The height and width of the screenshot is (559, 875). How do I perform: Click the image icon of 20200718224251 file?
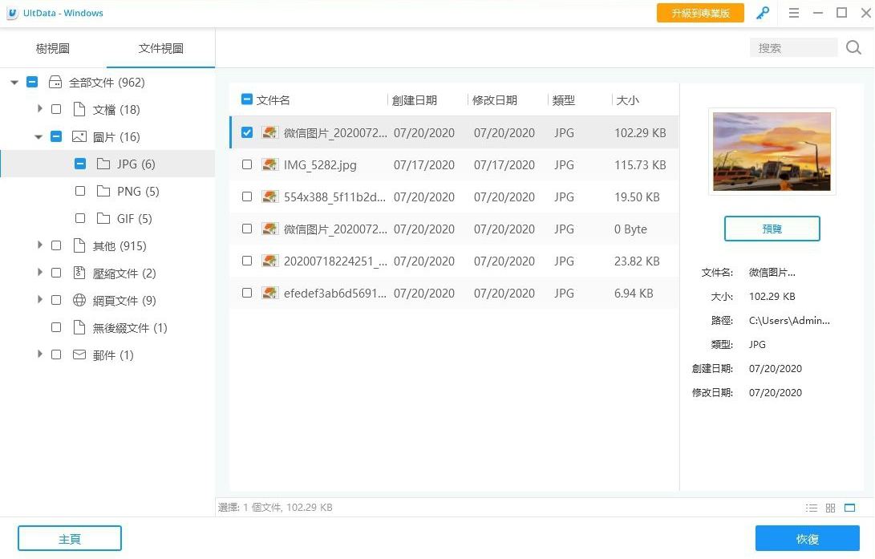pyautogui.click(x=270, y=261)
